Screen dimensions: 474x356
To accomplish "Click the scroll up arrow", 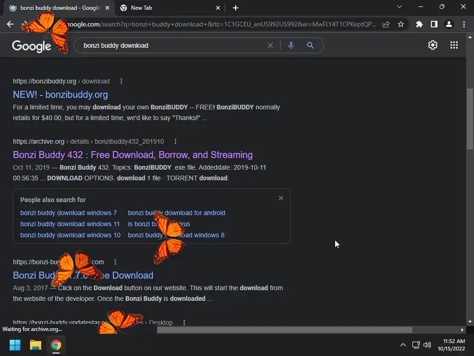I will pos(470,37).
